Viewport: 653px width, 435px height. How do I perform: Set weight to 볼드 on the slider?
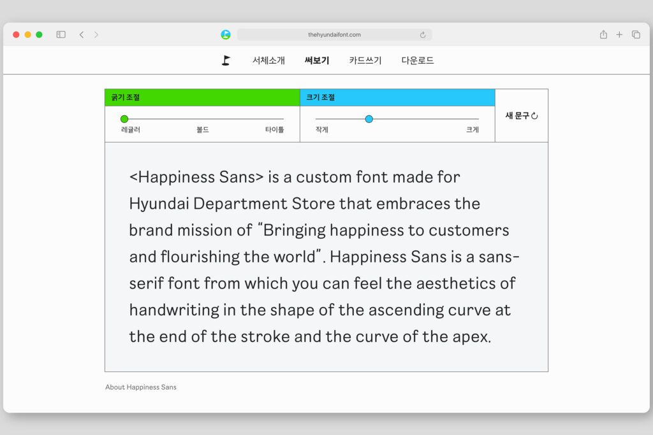pos(203,119)
